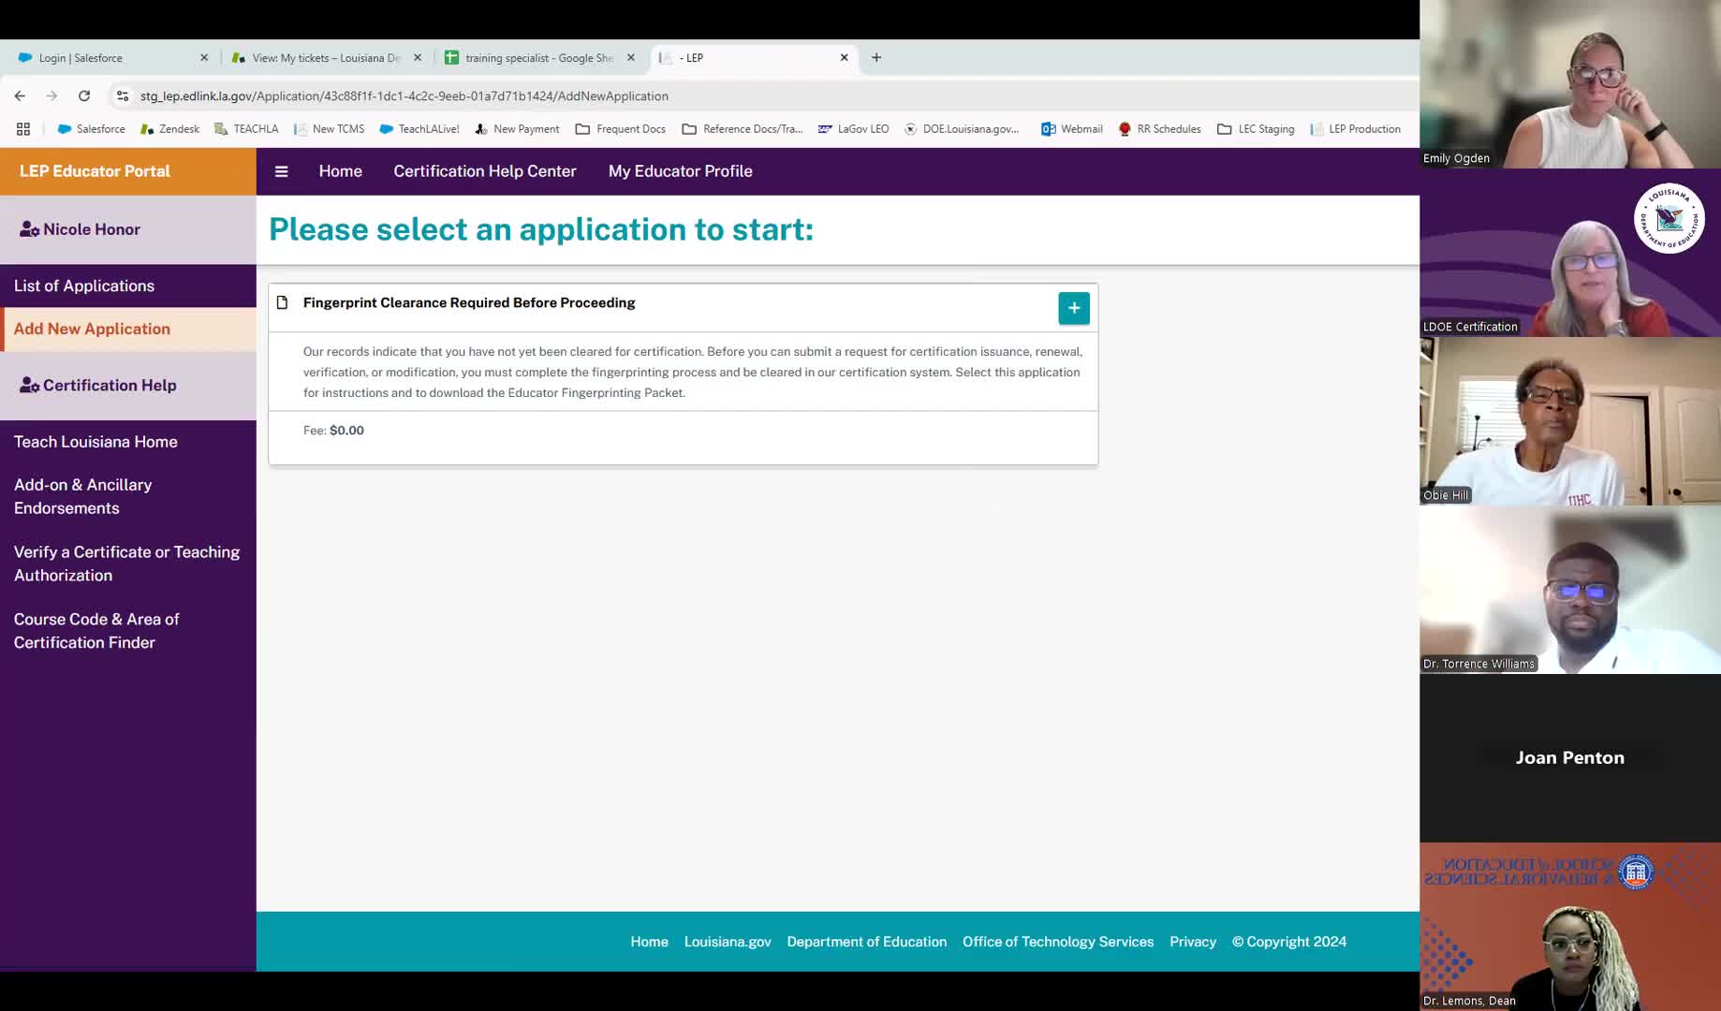The width and height of the screenshot is (1721, 1011).
Task: Switch to the Login | Salesforce tab
Action: click(x=112, y=57)
